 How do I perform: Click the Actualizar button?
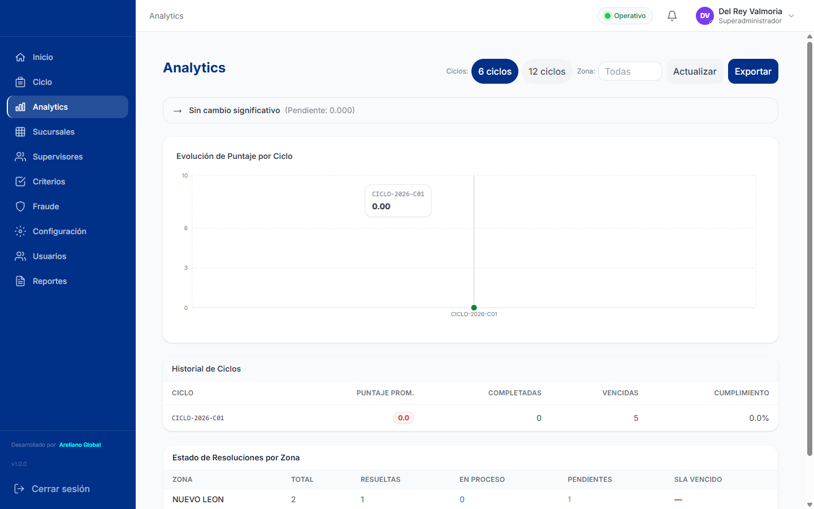coord(695,71)
